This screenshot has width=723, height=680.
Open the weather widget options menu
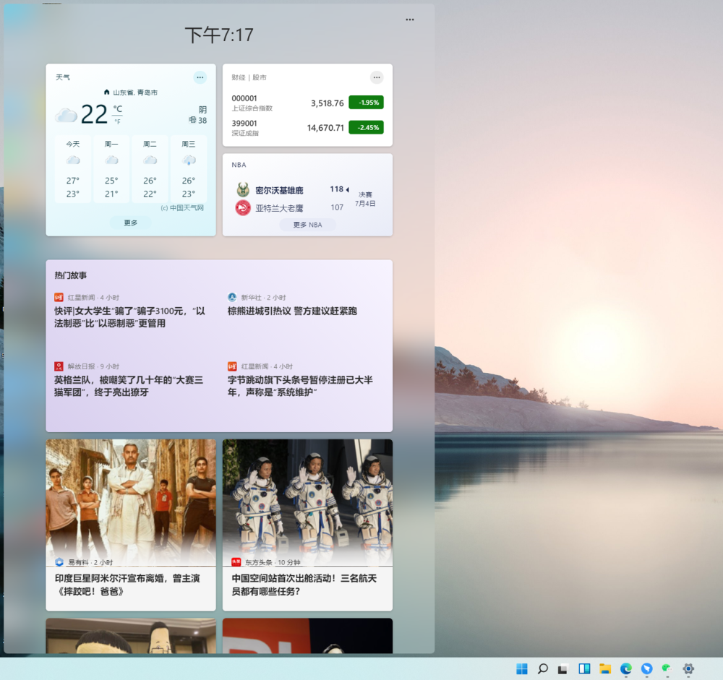(200, 77)
